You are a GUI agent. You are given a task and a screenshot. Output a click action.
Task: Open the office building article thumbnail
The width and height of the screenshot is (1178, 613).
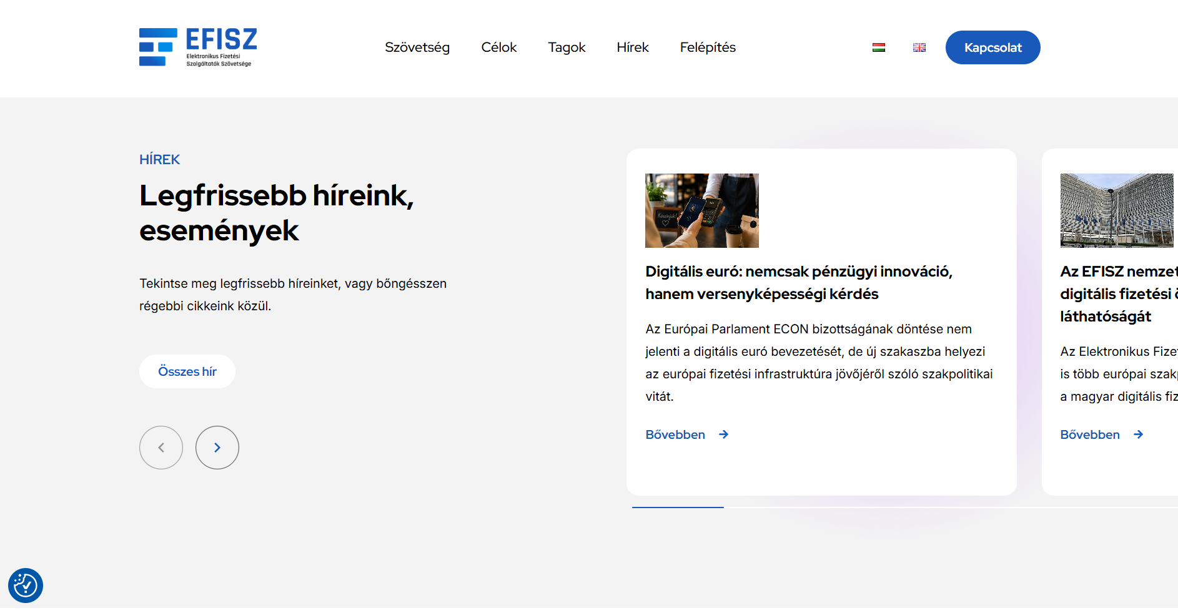[1117, 210]
